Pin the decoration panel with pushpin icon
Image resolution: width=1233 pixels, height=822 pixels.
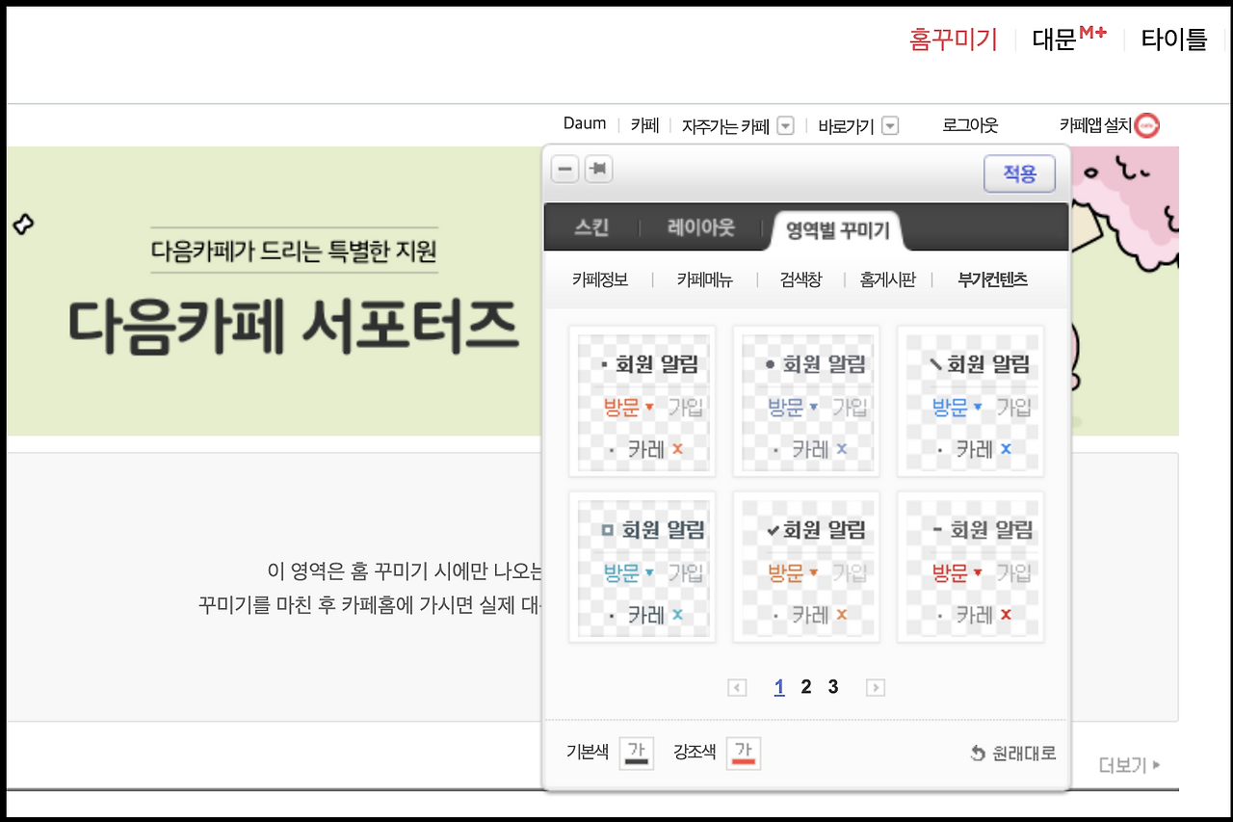point(598,170)
